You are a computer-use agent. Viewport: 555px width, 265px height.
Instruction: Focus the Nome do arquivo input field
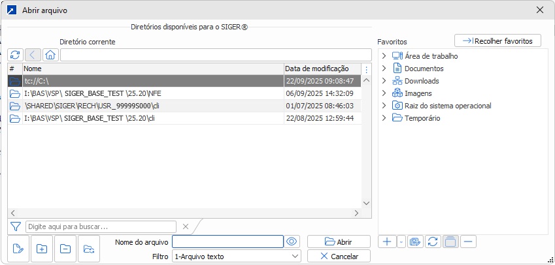pos(227,242)
